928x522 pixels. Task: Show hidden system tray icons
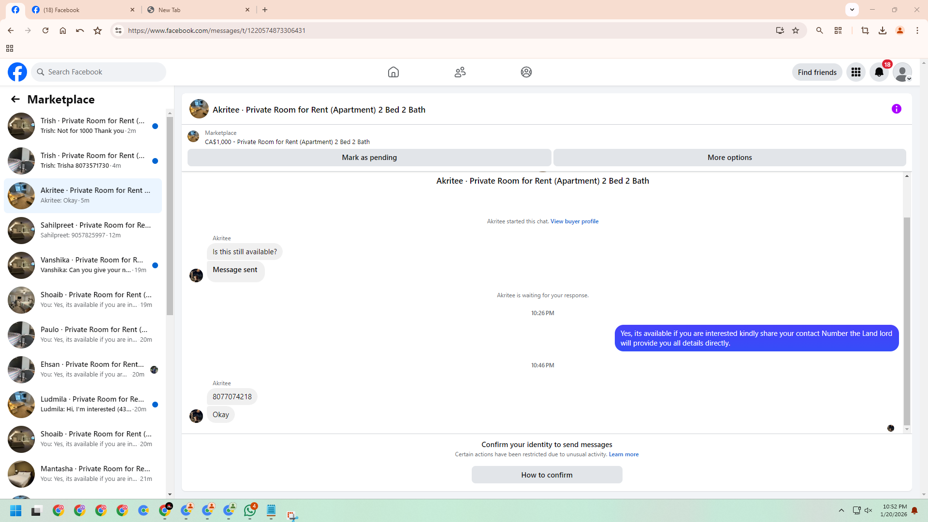point(841,510)
